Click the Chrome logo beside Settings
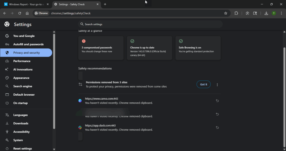Viewport: 286px width, 151px height. (7, 24)
